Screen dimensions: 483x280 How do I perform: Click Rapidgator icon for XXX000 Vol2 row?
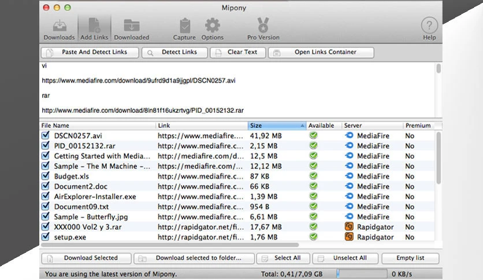[349, 227]
